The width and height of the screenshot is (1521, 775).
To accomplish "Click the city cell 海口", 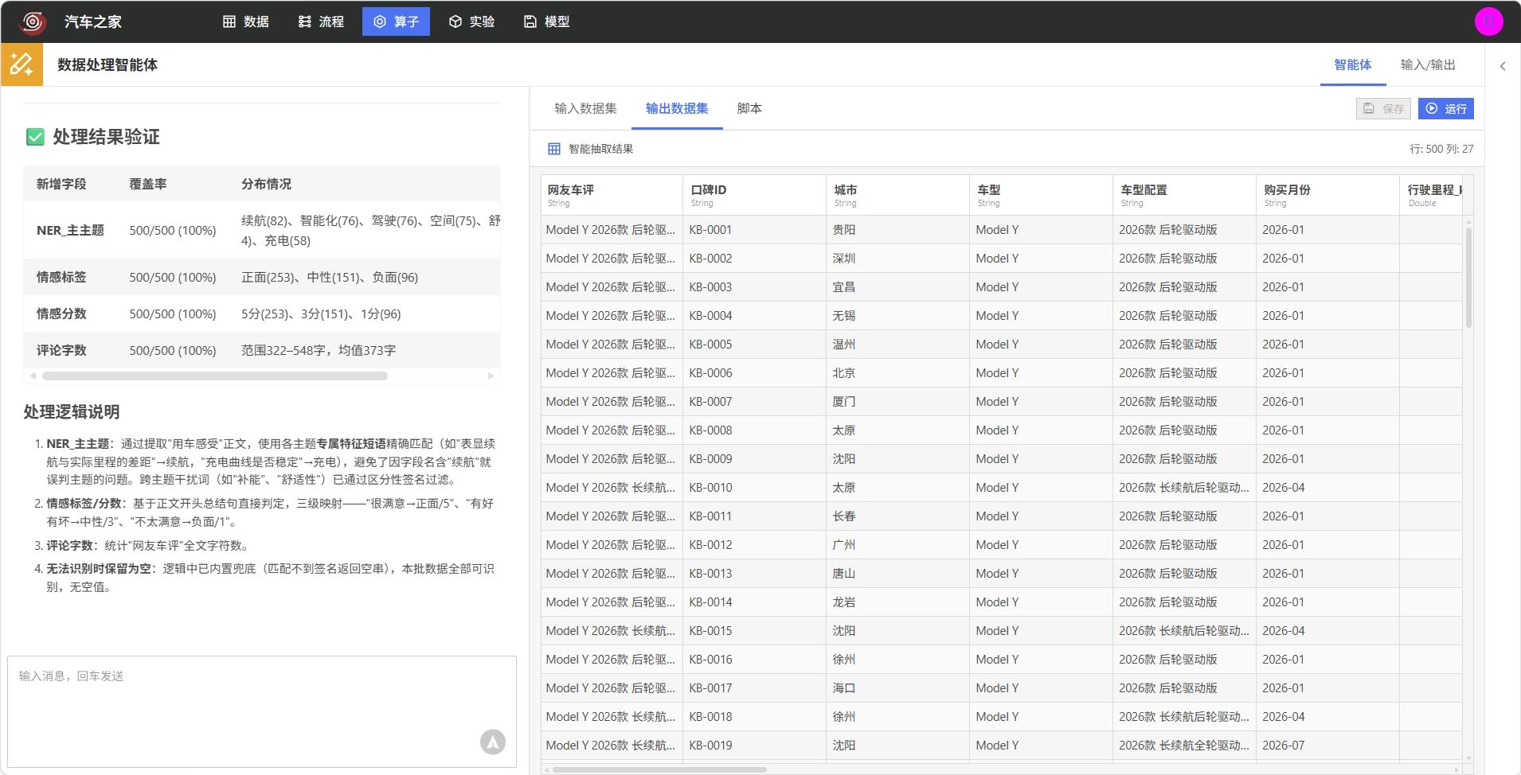I will (898, 688).
